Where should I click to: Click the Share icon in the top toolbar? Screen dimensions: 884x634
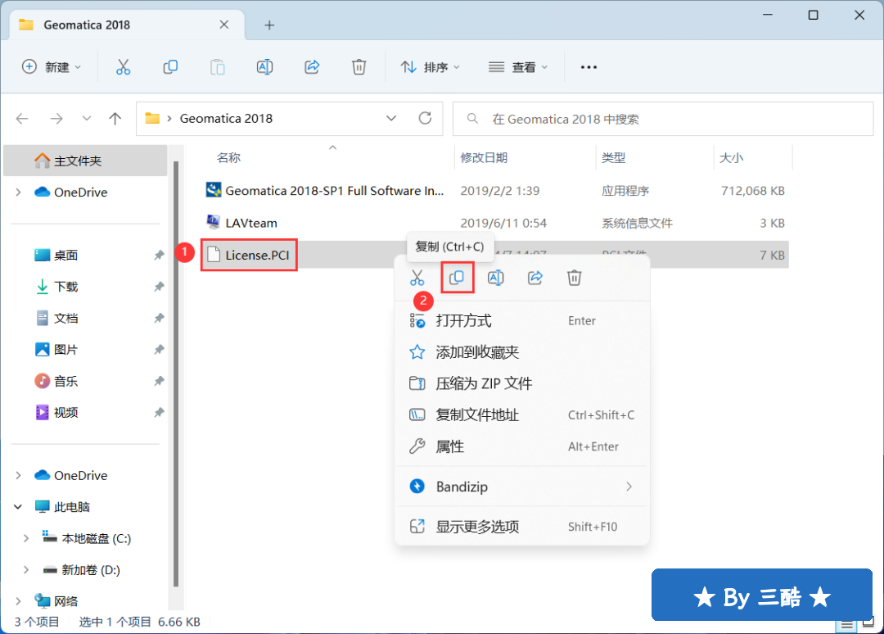coord(312,67)
